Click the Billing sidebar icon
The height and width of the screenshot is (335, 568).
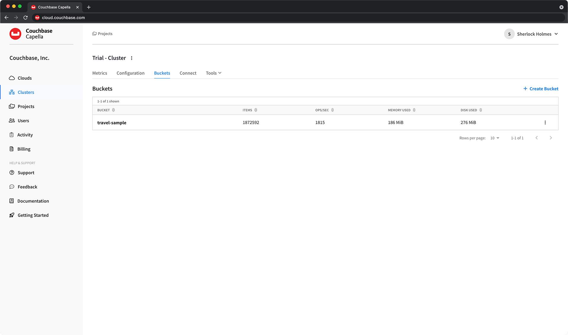[x=12, y=149]
